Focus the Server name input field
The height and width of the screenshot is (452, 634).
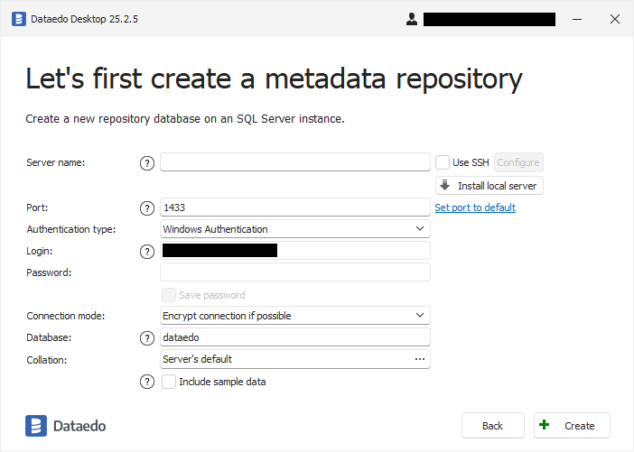point(295,162)
